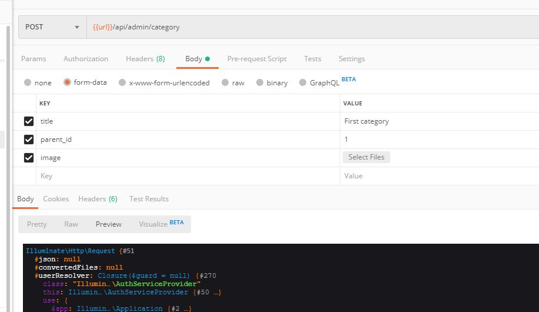539x312 pixels.
Task: Choose the GraphQL body option
Action: coord(303,82)
